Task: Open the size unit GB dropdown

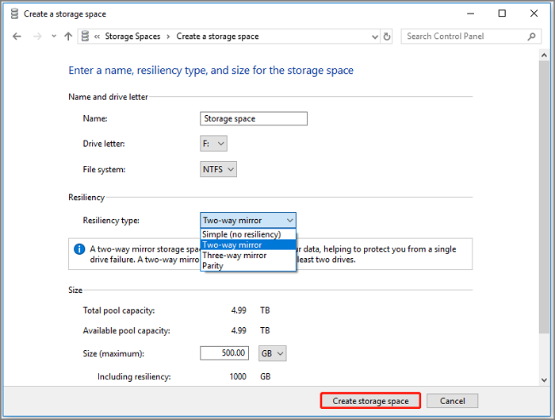Action: pos(273,353)
